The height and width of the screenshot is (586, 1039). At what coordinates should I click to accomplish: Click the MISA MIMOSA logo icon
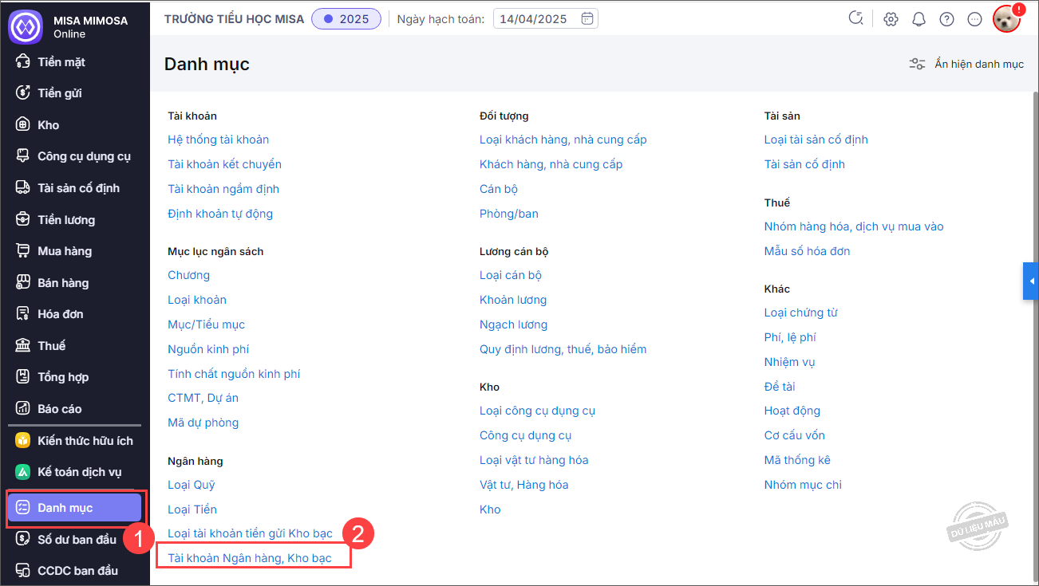[x=25, y=26]
